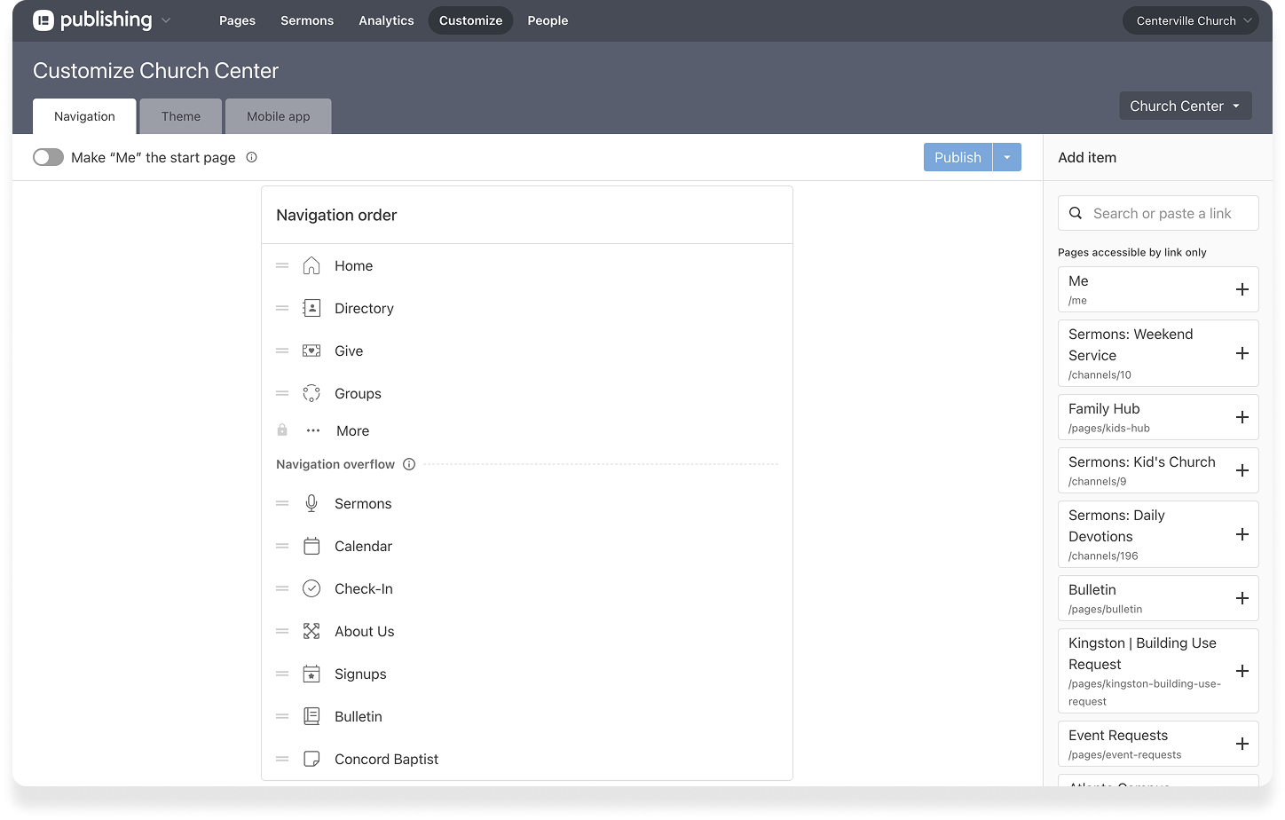Click the Check-In checkmark icon
Screen dimensions: 1285x820
click(x=311, y=589)
